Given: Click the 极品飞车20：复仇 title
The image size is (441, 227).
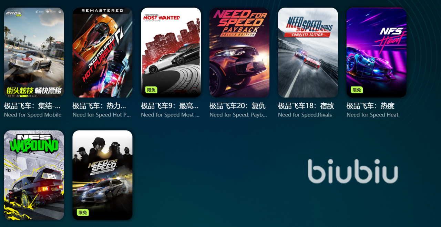Looking at the screenshot, I should tap(237, 106).
